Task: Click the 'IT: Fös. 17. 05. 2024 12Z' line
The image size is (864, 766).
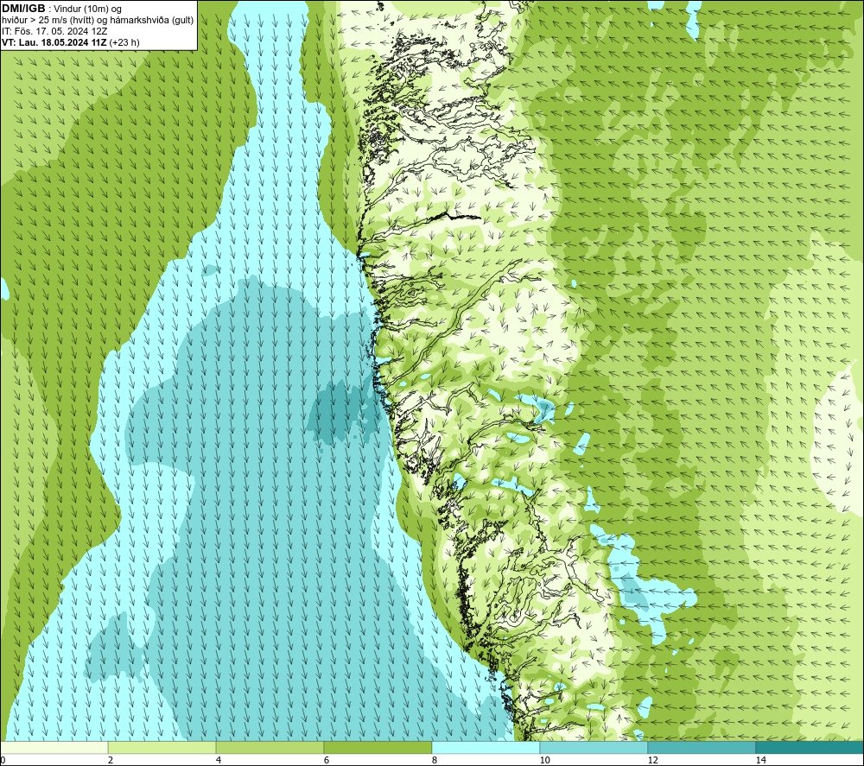Action: point(54,31)
